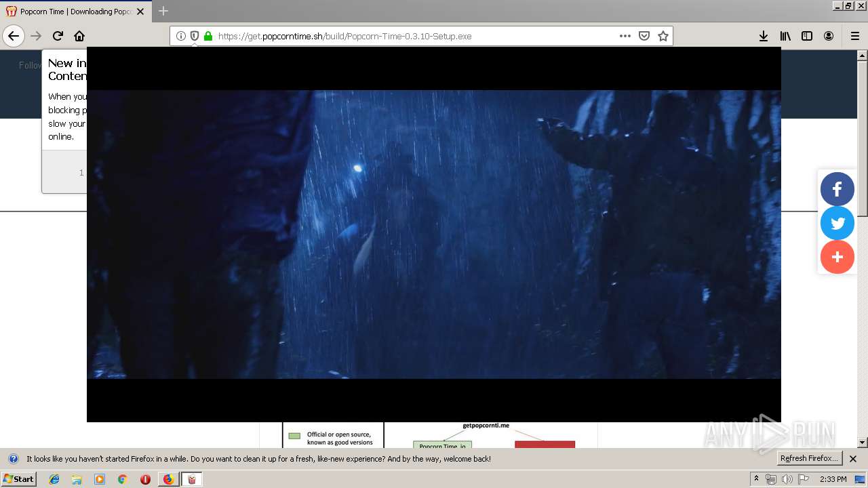This screenshot has width=868, height=488.
Task: Toggle the sidebars view
Action: tap(807, 36)
